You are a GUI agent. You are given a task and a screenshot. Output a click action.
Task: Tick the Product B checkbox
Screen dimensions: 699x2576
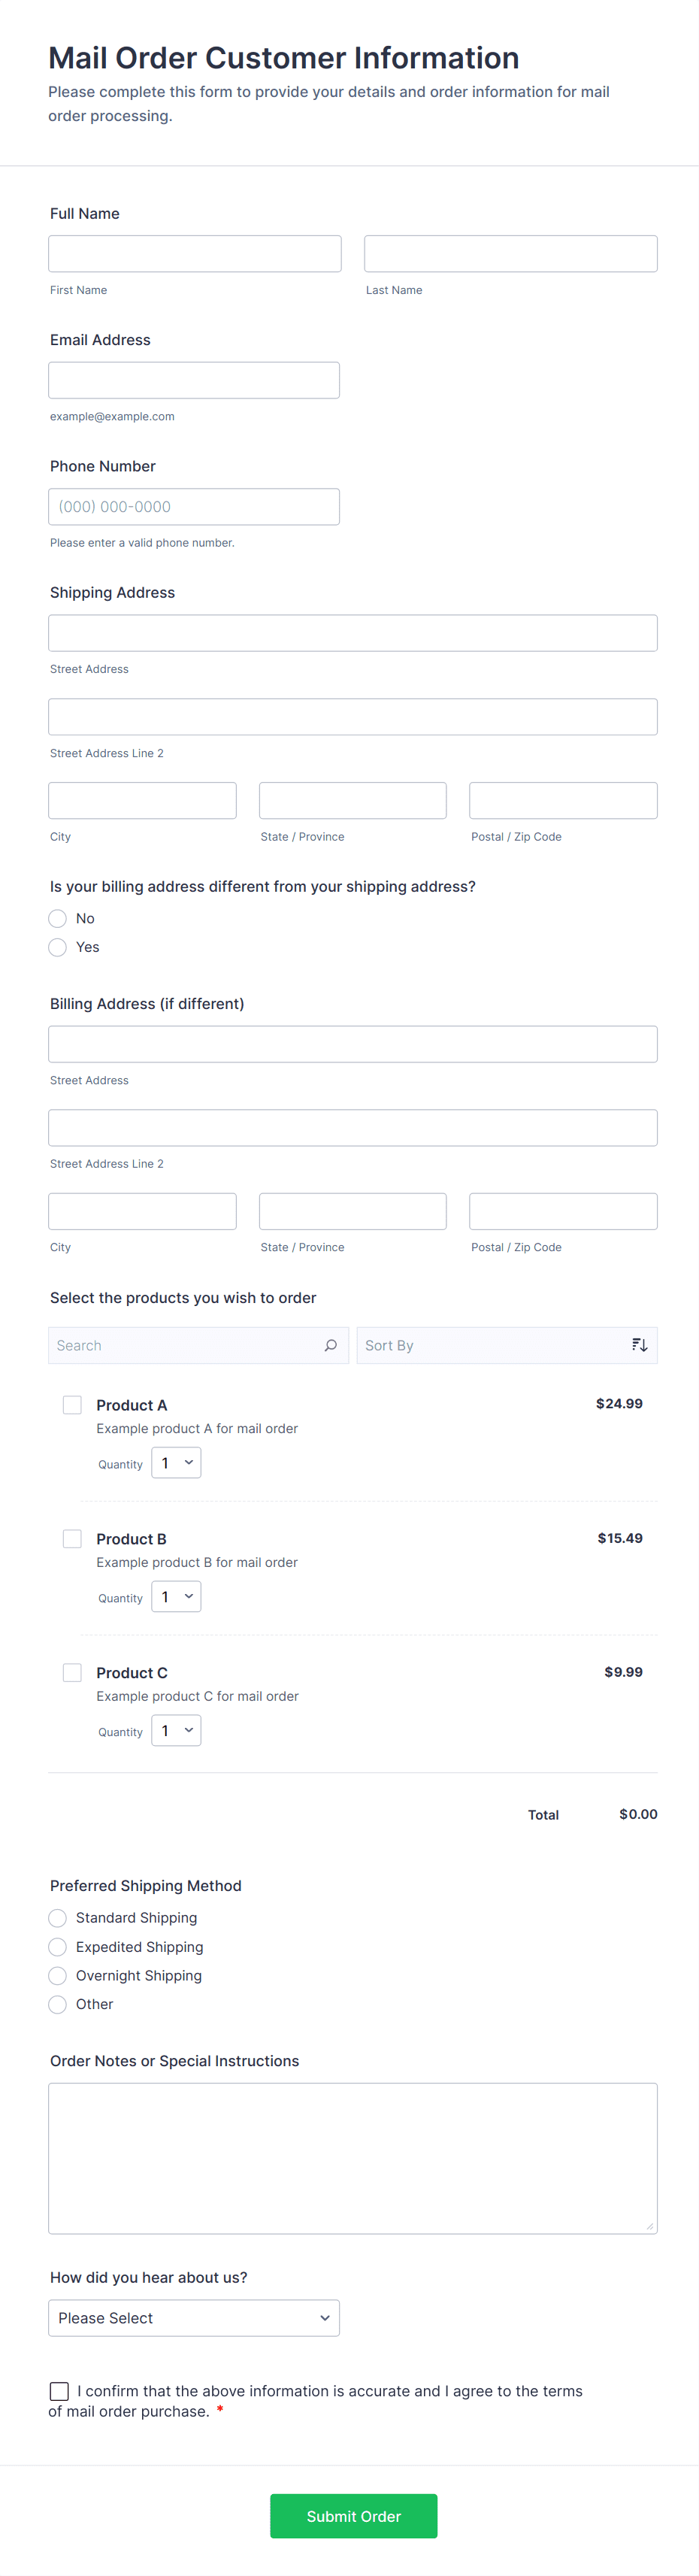pos(72,1538)
